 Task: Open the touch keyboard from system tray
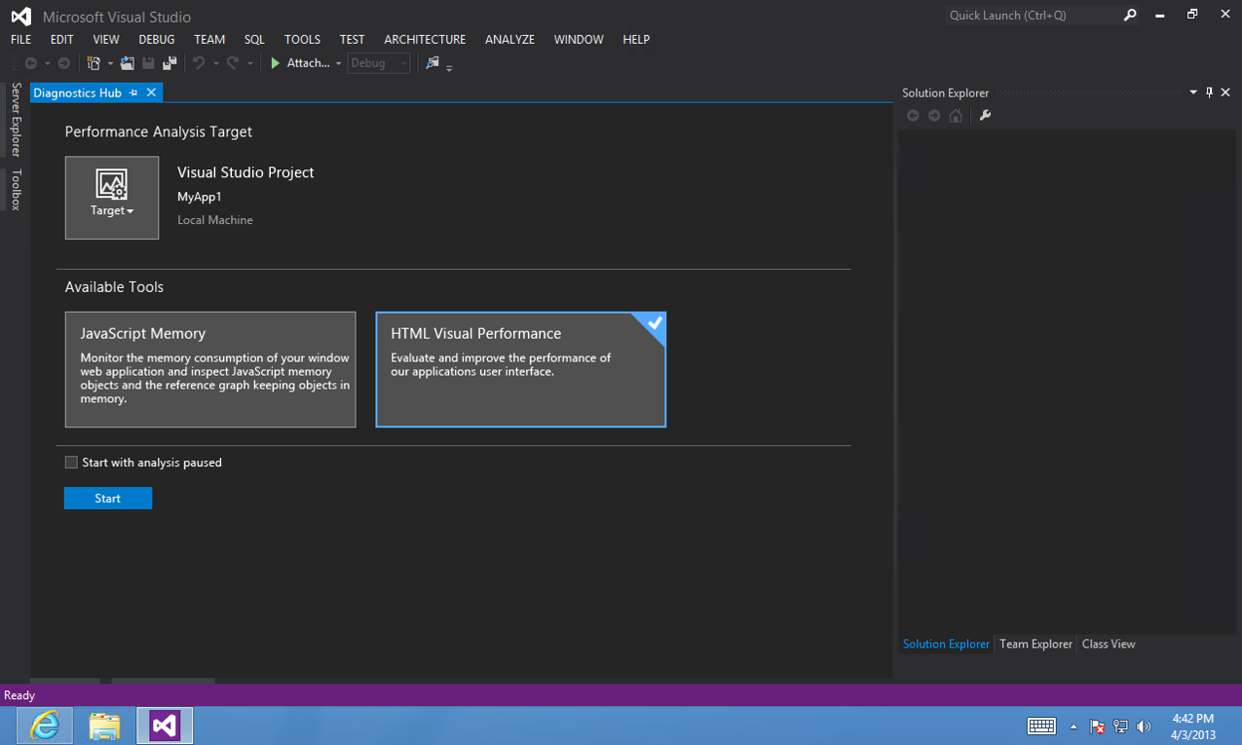[x=1041, y=726]
